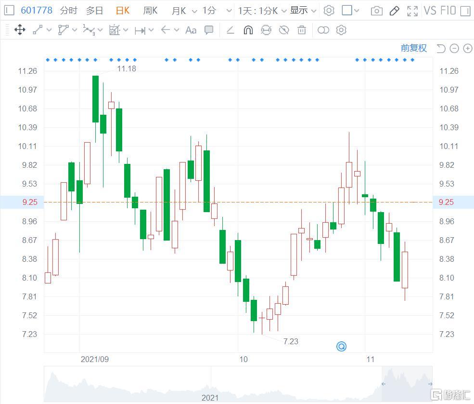This screenshot has width=474, height=404.
Task: Toggle the magnet snap mode
Action: coord(248,30)
